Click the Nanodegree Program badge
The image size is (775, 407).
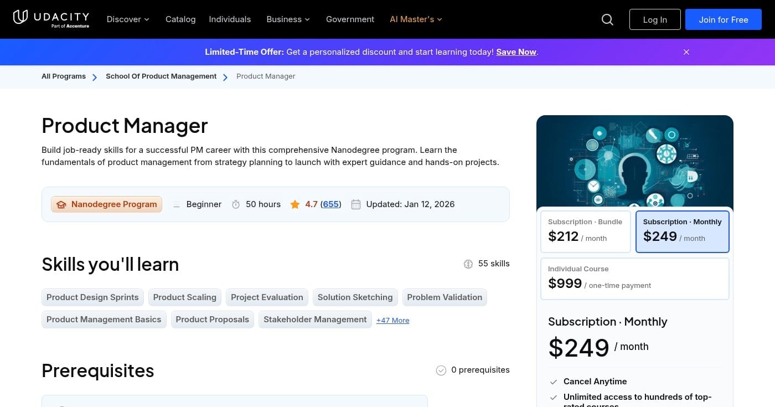point(106,204)
